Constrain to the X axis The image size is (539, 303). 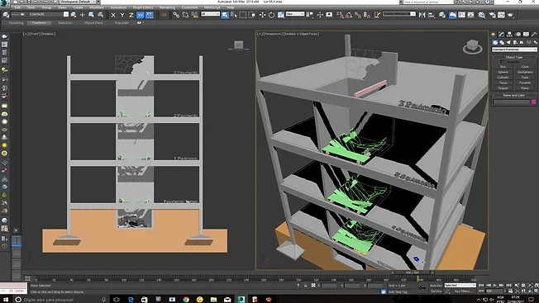coord(113,15)
